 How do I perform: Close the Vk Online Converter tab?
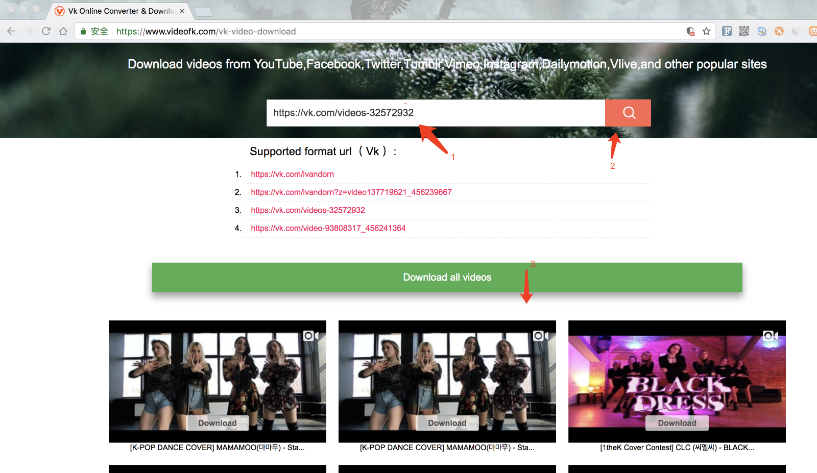(182, 11)
